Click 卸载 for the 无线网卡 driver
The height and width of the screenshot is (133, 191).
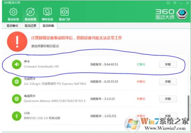pyautogui.click(x=168, y=81)
